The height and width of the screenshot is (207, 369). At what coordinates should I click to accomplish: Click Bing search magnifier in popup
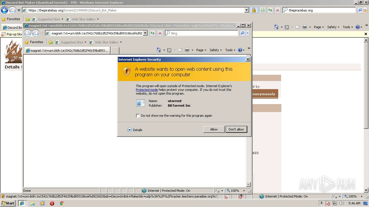pyautogui.click(x=242, y=33)
